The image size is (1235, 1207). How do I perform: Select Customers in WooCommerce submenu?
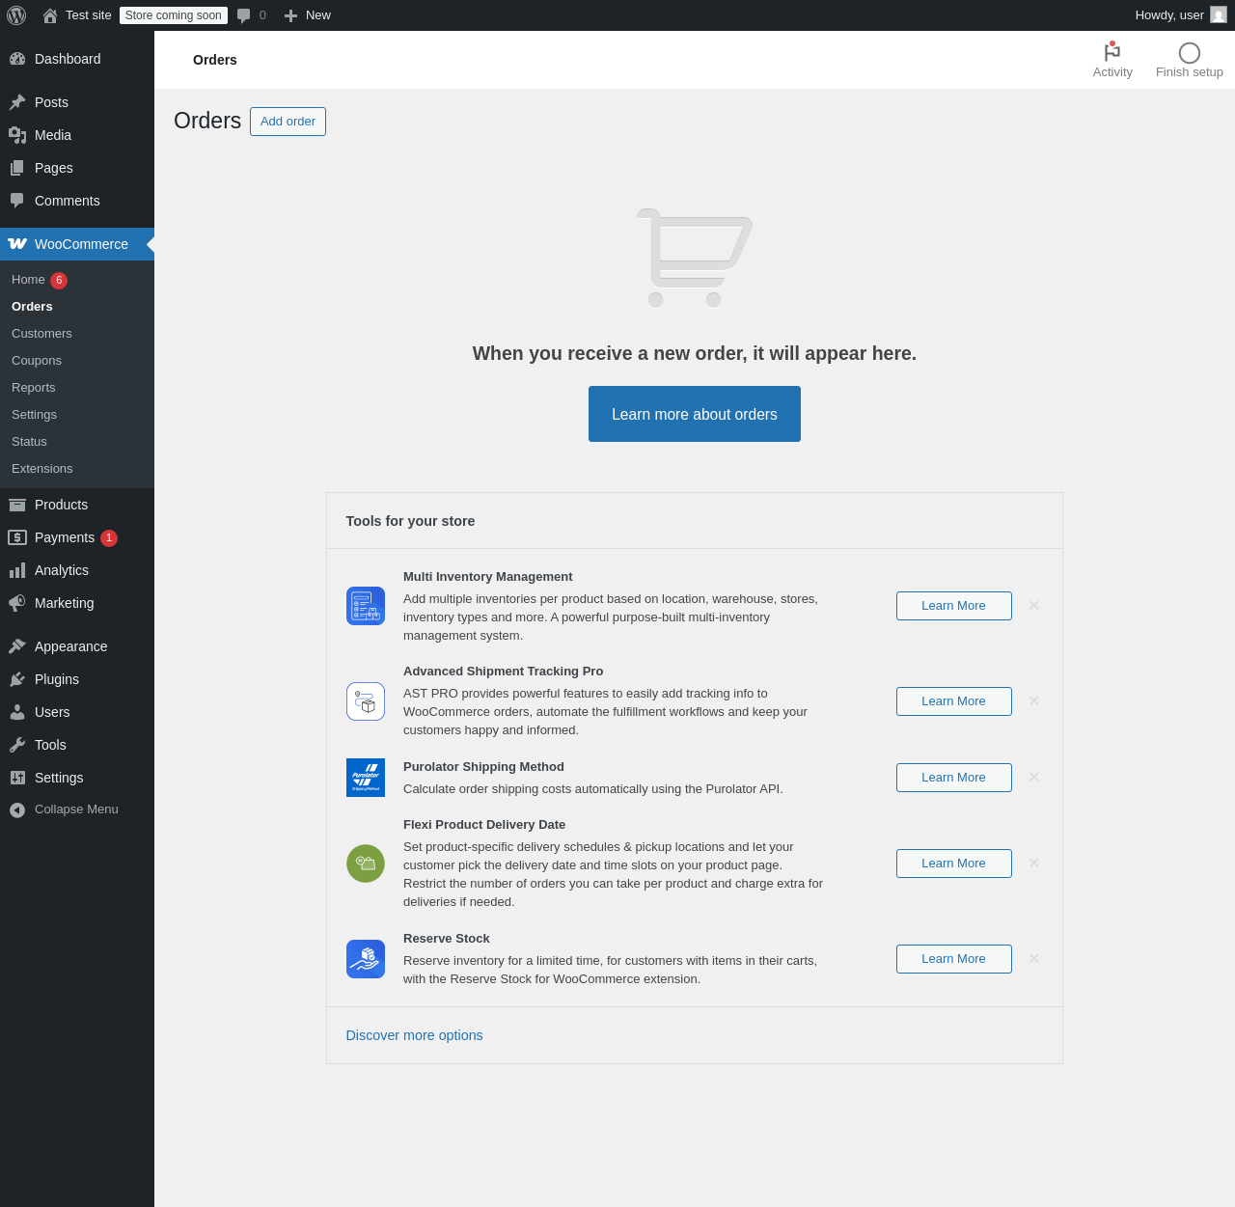click(41, 334)
